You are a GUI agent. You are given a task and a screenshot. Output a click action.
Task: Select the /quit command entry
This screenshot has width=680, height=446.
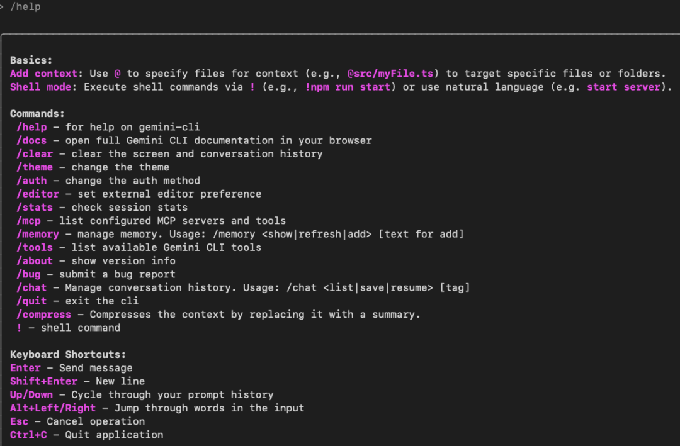pos(31,301)
